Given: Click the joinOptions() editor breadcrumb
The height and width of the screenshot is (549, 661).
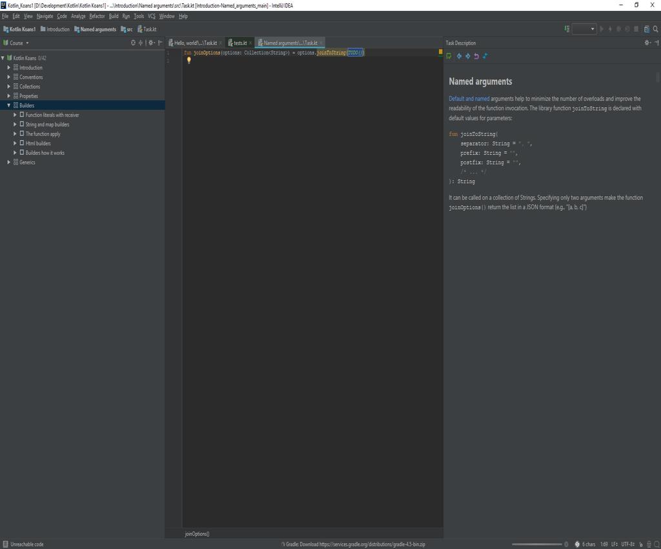Looking at the screenshot, I should [x=197, y=534].
